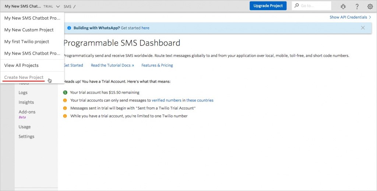377x191 pixels.
Task: Select My New Custom Project
Action: click(x=29, y=30)
